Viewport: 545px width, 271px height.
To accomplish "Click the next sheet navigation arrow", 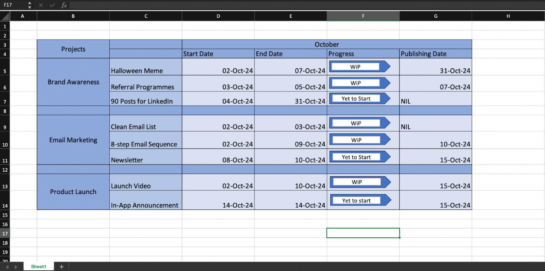I will (x=16, y=266).
